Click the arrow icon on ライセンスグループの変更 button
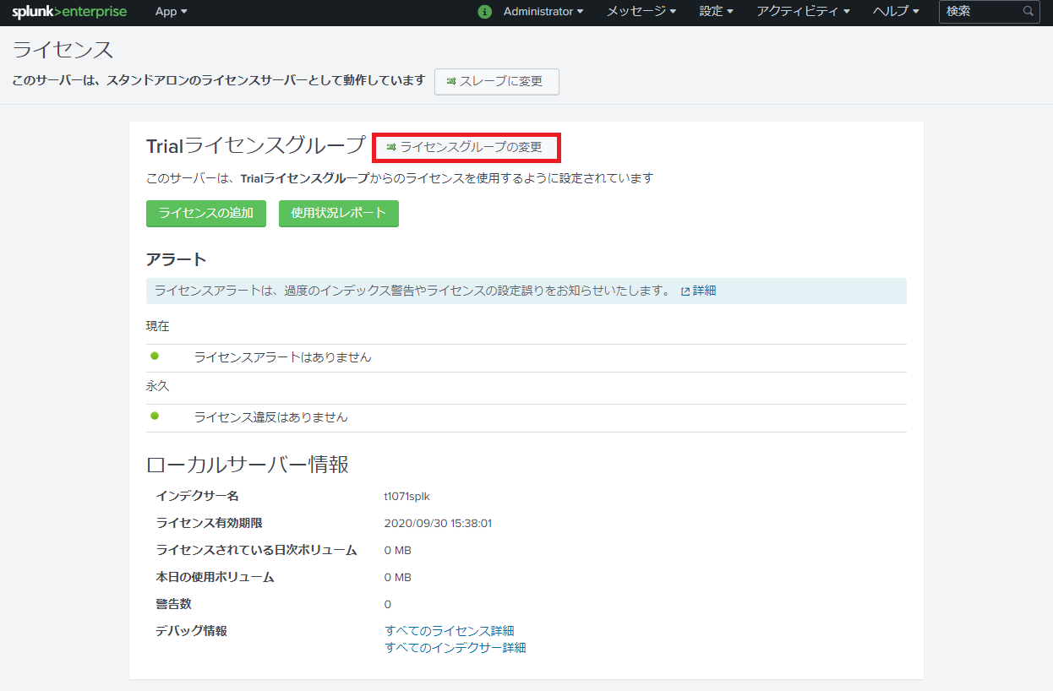 390,148
